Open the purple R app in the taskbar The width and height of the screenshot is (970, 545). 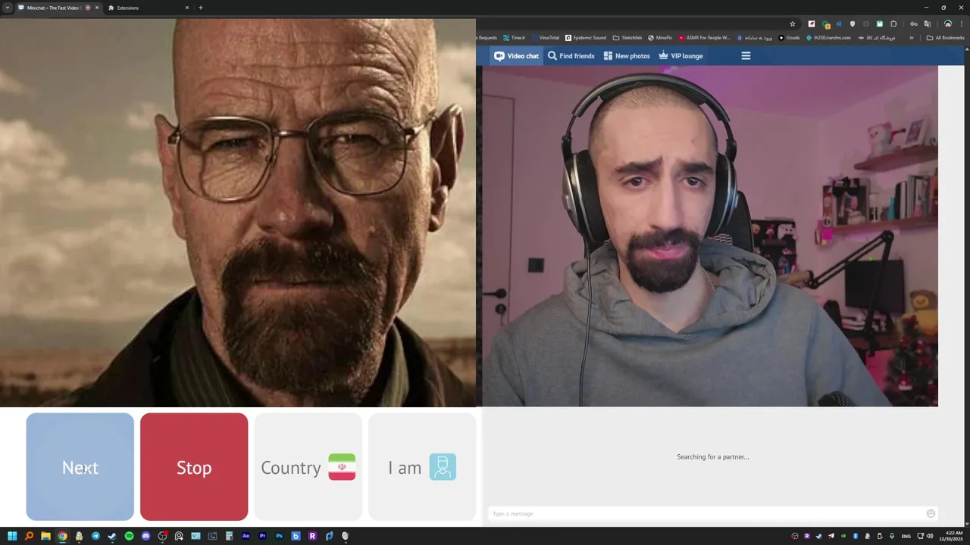pos(312,536)
